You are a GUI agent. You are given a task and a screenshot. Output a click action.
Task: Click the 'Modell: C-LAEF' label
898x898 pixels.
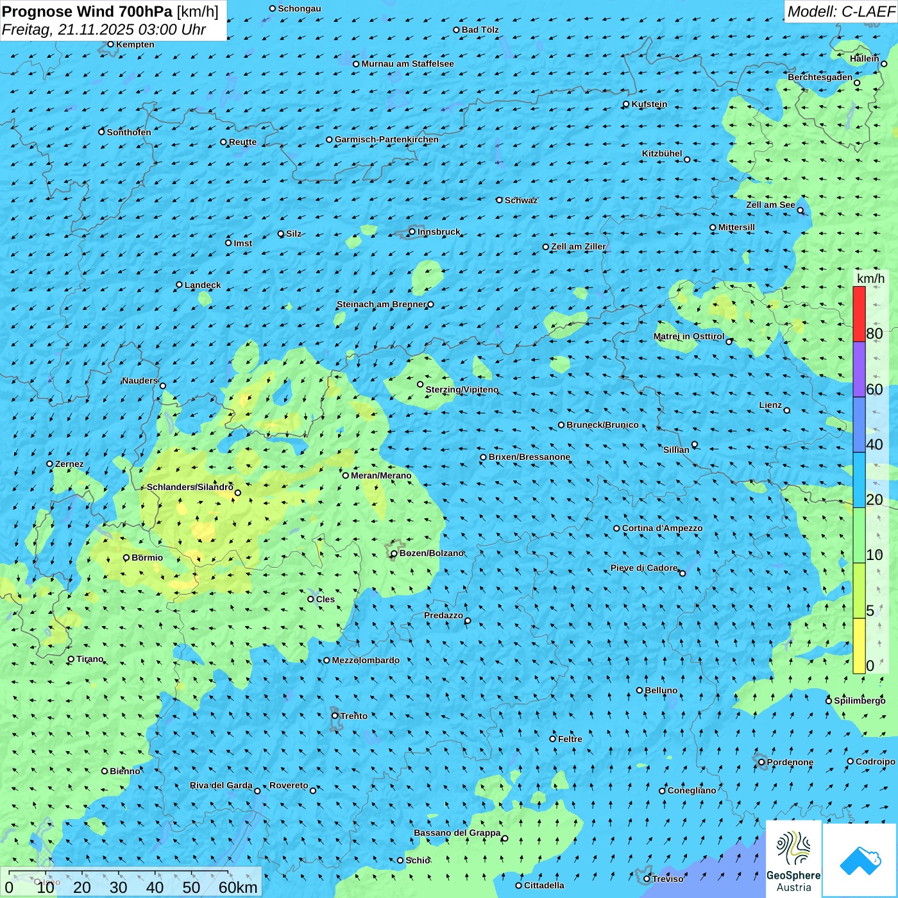click(841, 12)
